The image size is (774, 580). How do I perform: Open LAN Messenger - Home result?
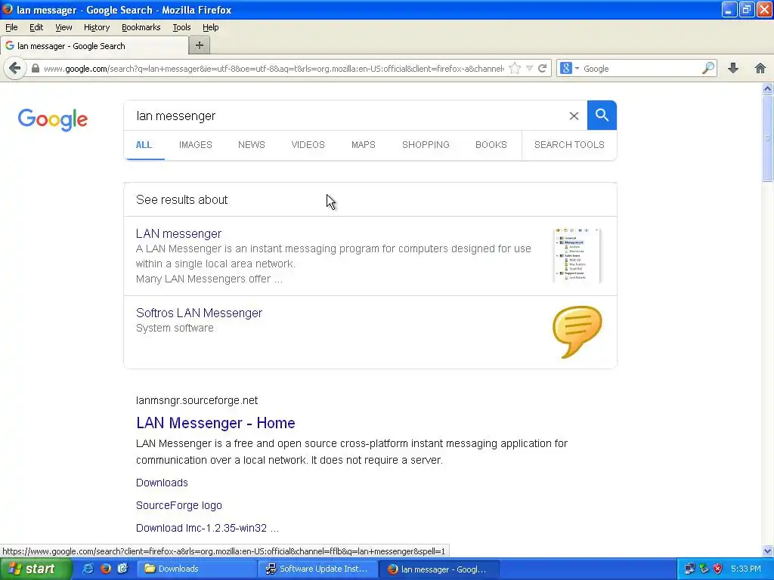point(215,423)
